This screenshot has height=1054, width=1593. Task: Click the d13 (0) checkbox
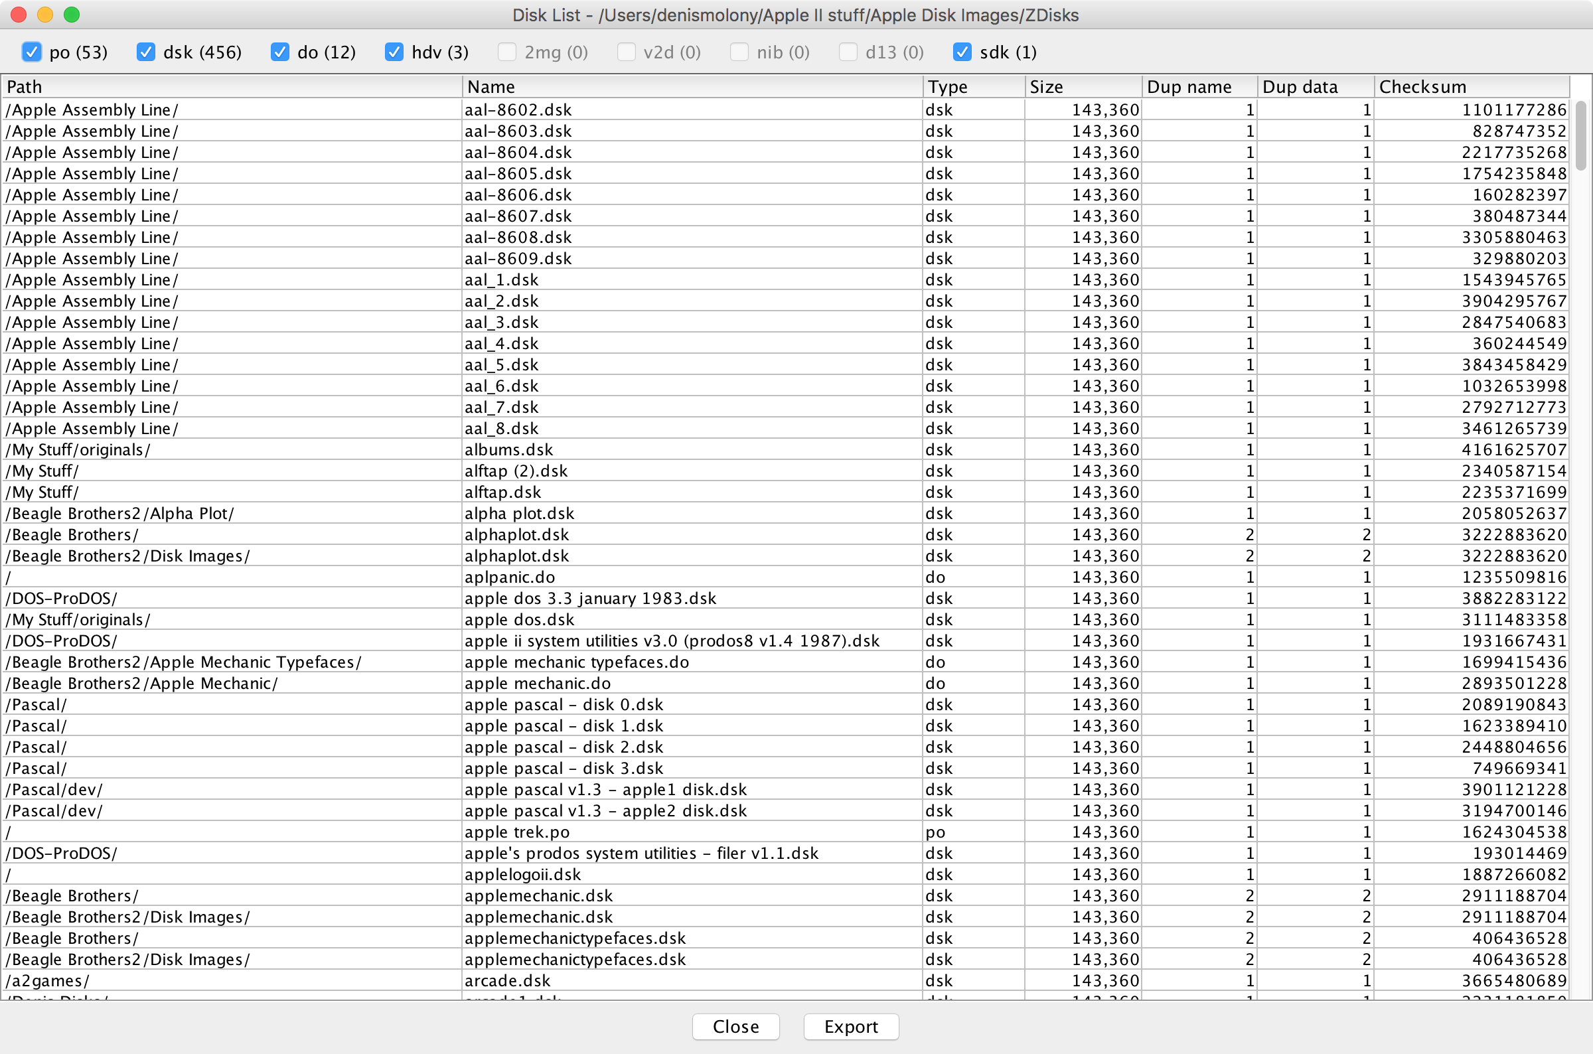pos(848,52)
